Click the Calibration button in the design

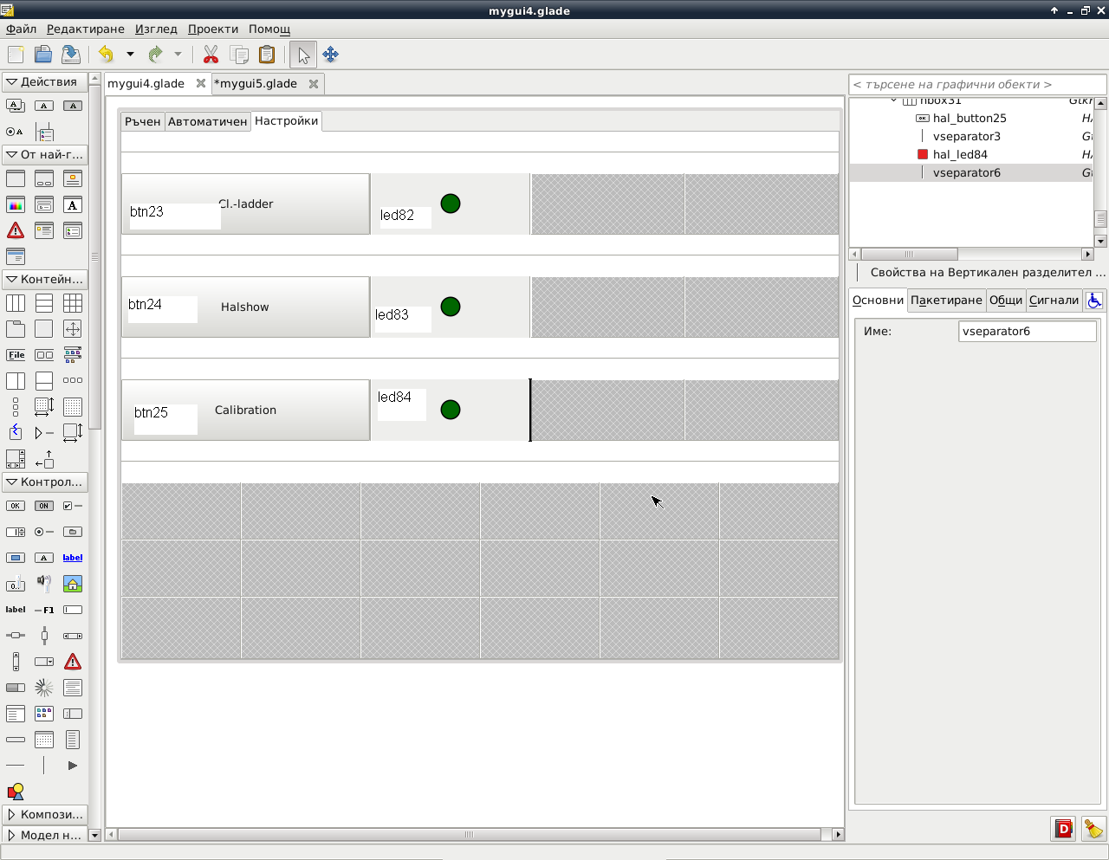click(x=246, y=411)
